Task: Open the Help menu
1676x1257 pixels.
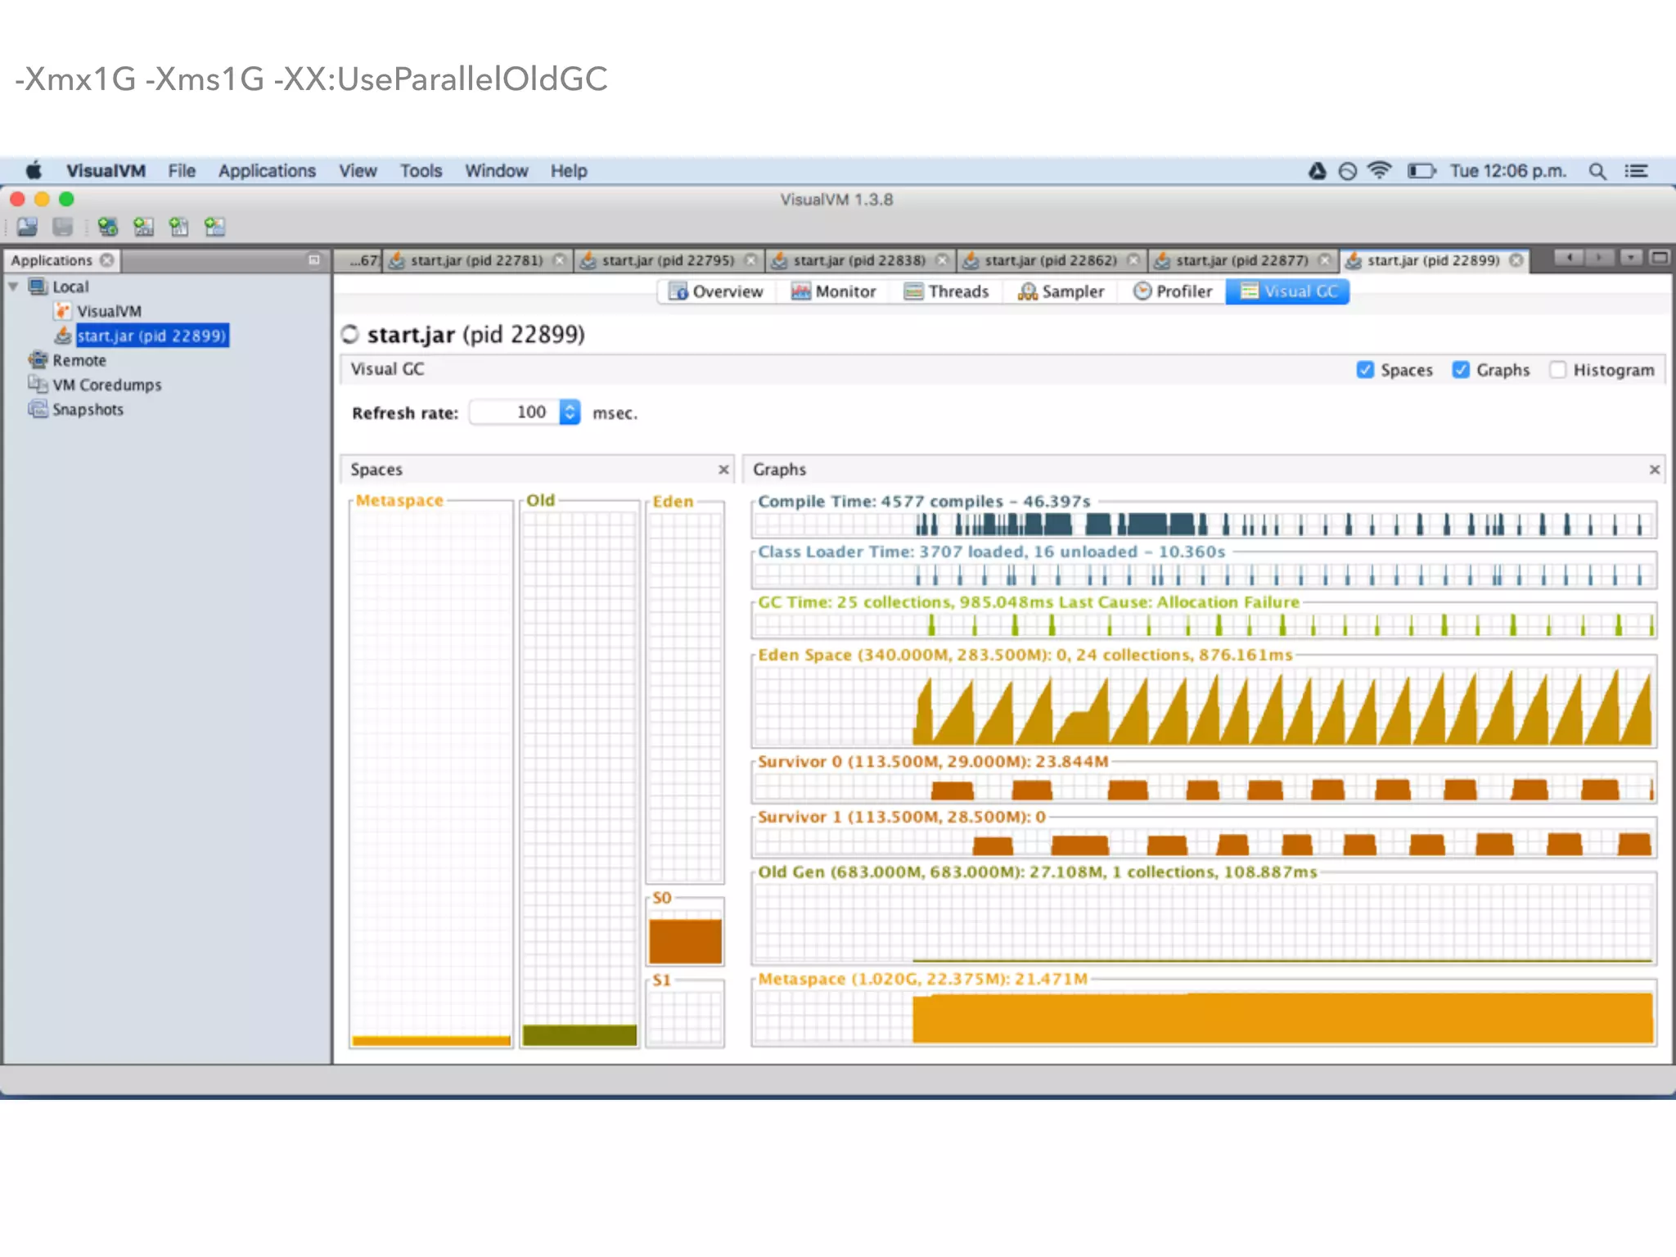Action: (569, 171)
